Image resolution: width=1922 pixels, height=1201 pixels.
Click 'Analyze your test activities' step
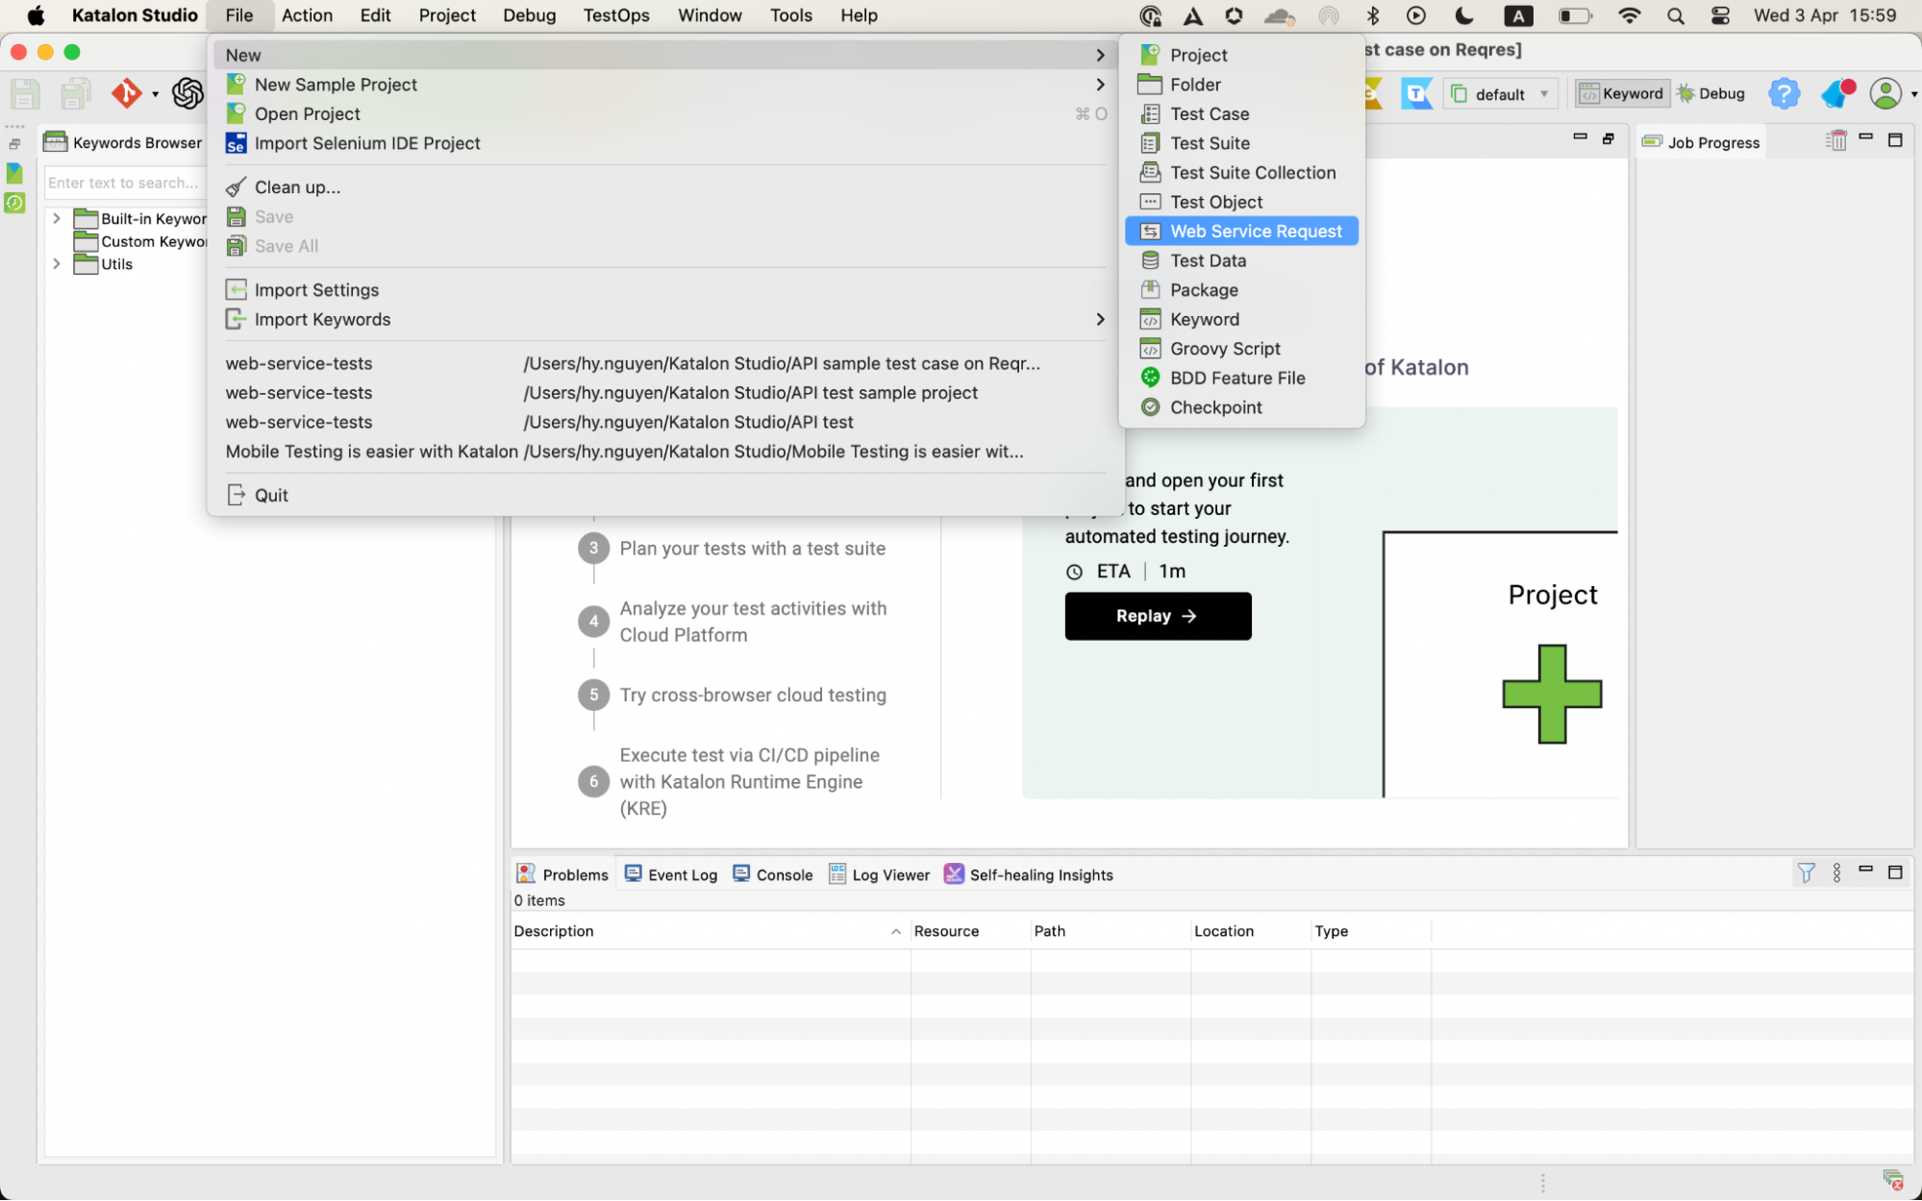point(752,621)
